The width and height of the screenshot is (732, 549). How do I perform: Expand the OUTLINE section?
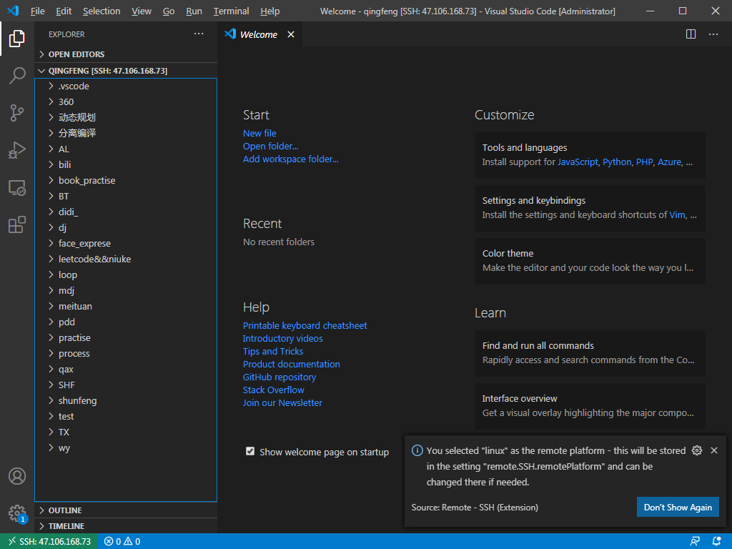tap(64, 510)
